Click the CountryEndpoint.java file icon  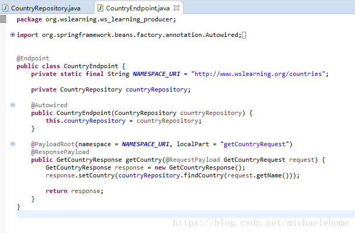pyautogui.click(x=100, y=8)
